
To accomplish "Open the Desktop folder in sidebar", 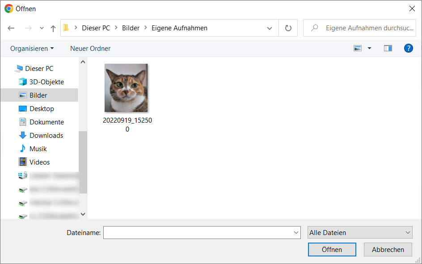I will tap(42, 109).
